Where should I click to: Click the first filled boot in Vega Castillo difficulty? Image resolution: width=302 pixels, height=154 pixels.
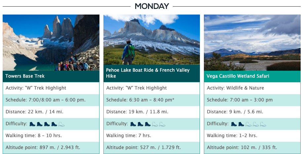coord(234,124)
